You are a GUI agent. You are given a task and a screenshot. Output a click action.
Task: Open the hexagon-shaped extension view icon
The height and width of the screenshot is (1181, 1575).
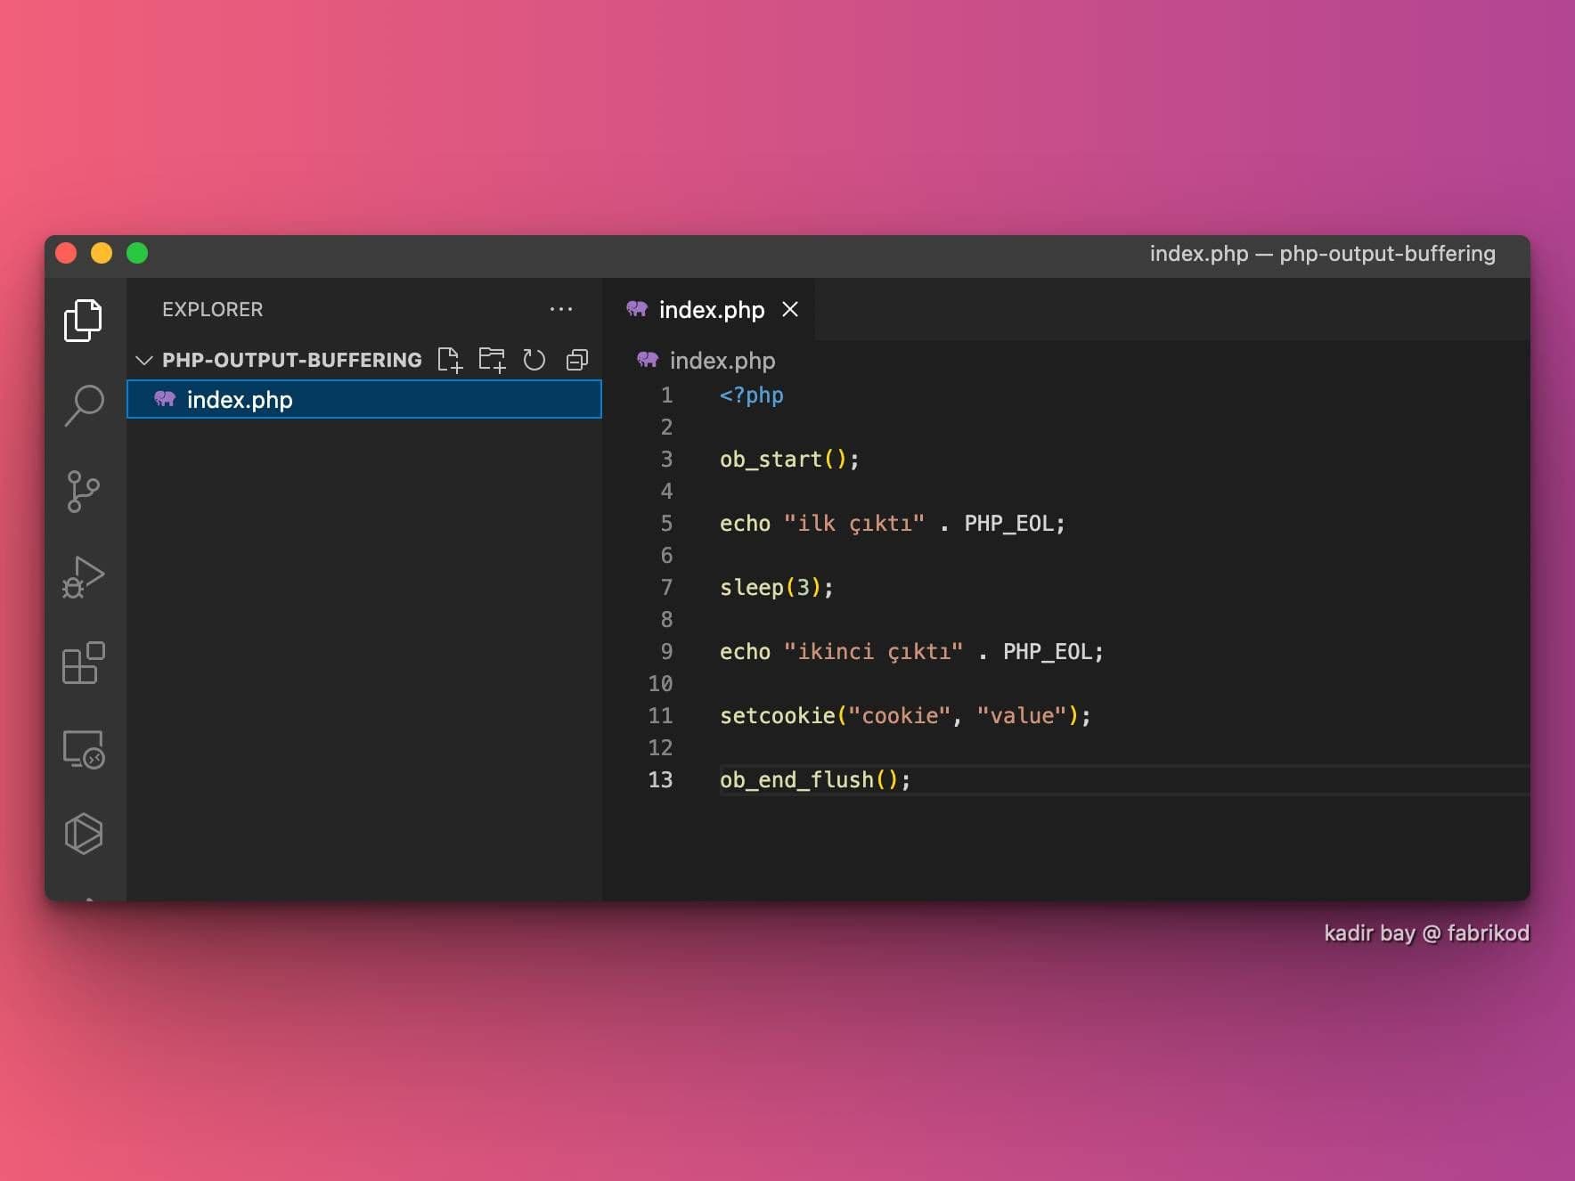tap(83, 834)
